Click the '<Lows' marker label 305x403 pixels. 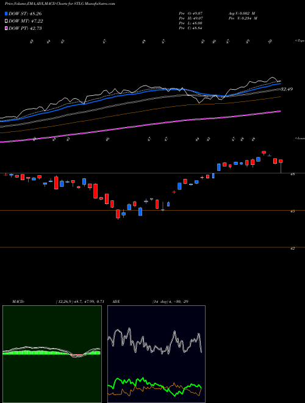tap(300, 138)
